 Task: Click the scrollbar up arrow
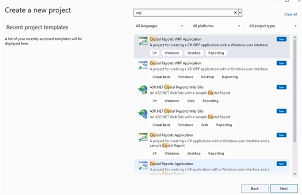pyautogui.click(x=295, y=36)
